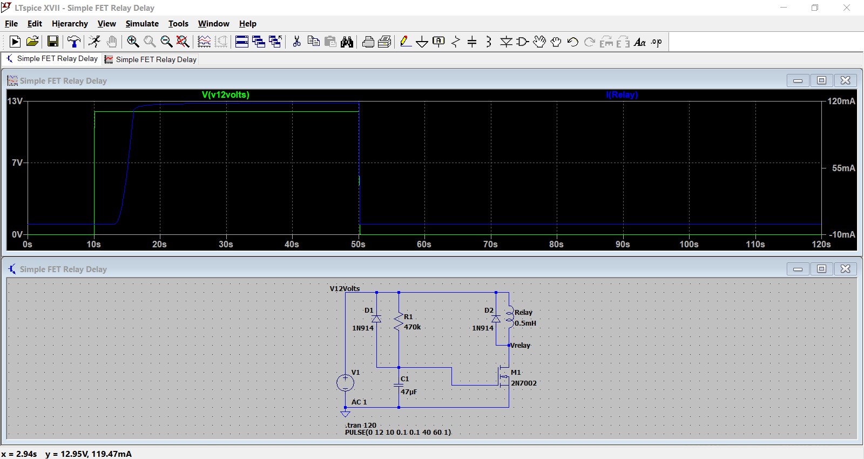The height and width of the screenshot is (459, 864).
Task: Open the File menu
Action: (x=11, y=24)
